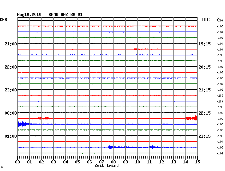Image resolution: width=225 pixels, height=171 pixels.
Task: Select the DC offset value -199
Action: [220, 113]
